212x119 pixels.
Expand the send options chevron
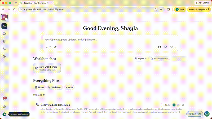175,47
